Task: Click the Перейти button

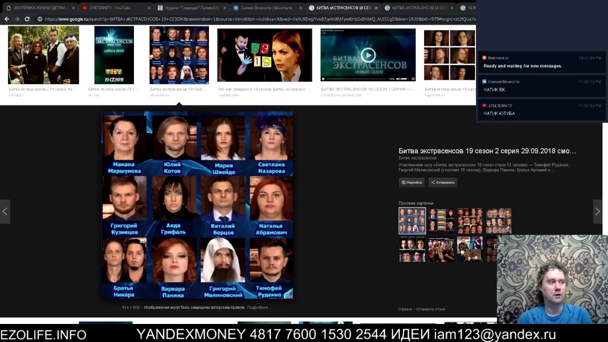Action: 412,182
